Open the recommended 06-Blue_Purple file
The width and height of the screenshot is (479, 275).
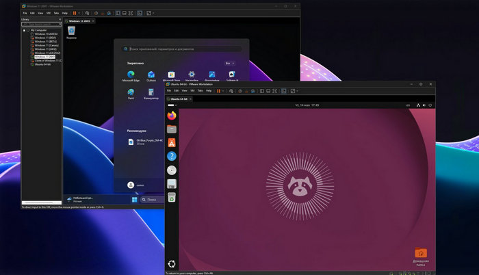coord(145,142)
